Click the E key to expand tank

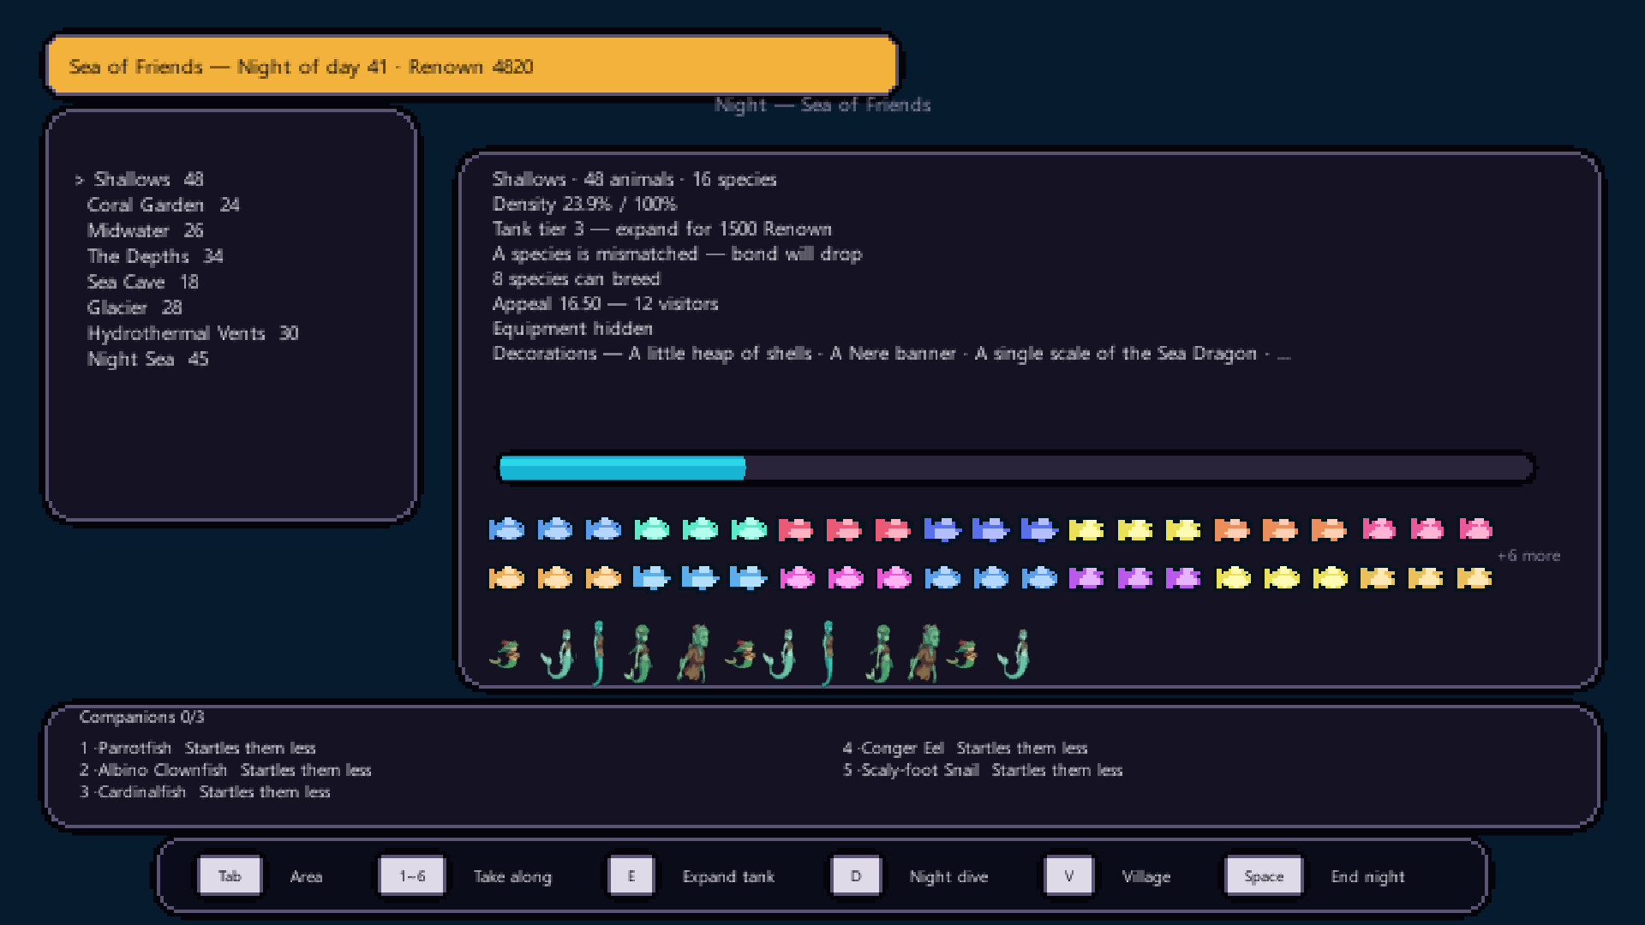(631, 876)
